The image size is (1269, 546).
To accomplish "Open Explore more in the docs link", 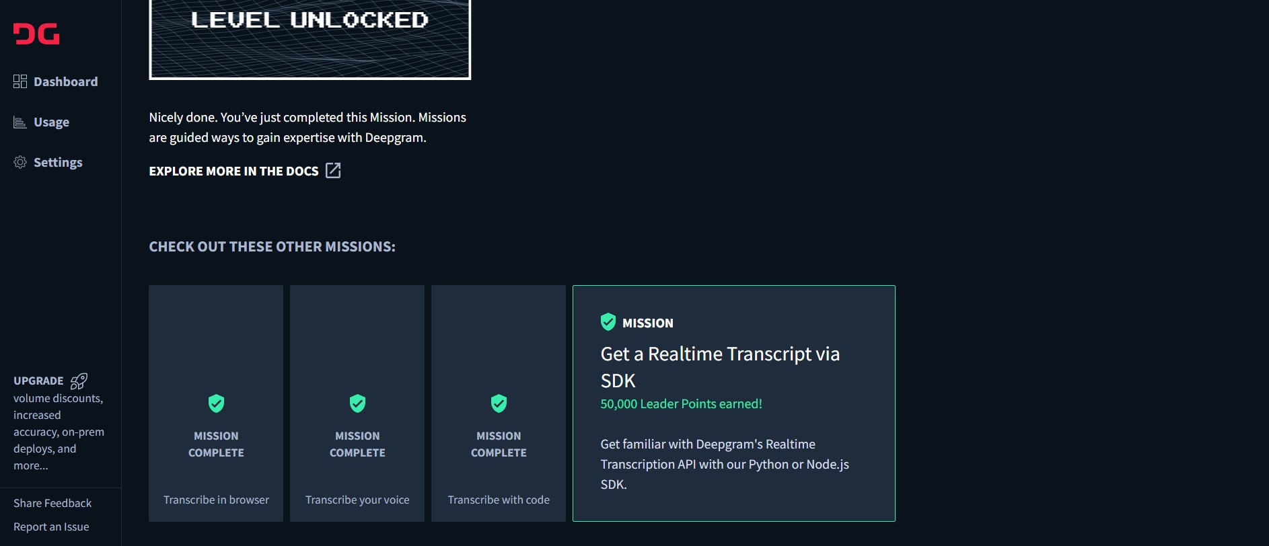I will click(233, 171).
